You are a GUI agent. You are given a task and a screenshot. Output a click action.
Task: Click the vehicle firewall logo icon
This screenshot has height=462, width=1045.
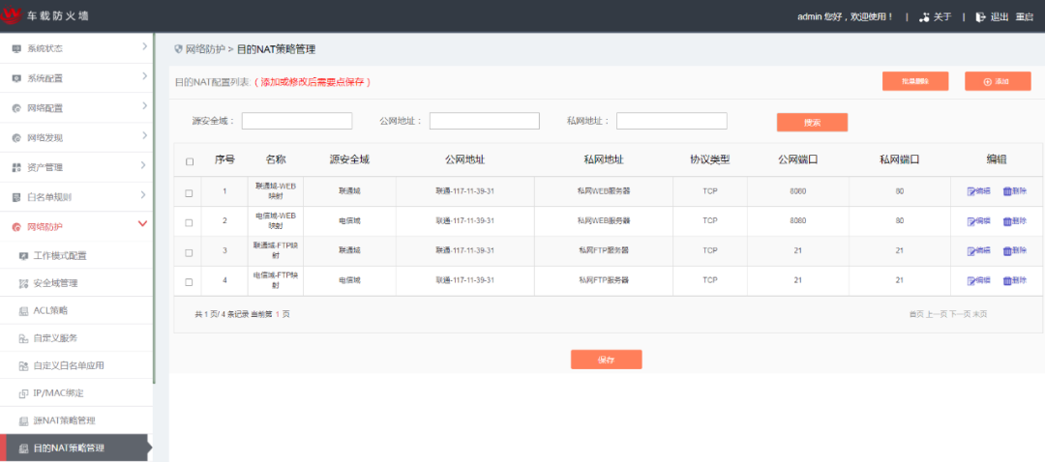12,16
